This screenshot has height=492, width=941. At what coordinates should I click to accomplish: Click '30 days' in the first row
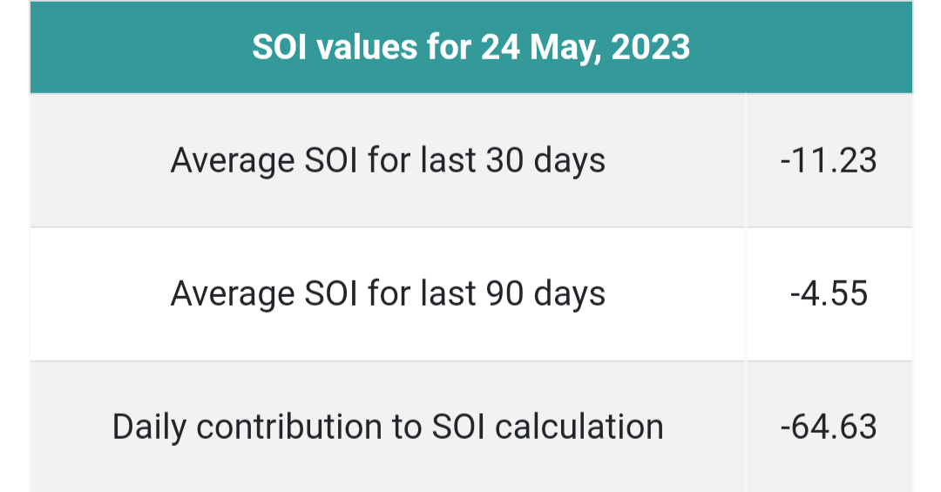pos(545,161)
